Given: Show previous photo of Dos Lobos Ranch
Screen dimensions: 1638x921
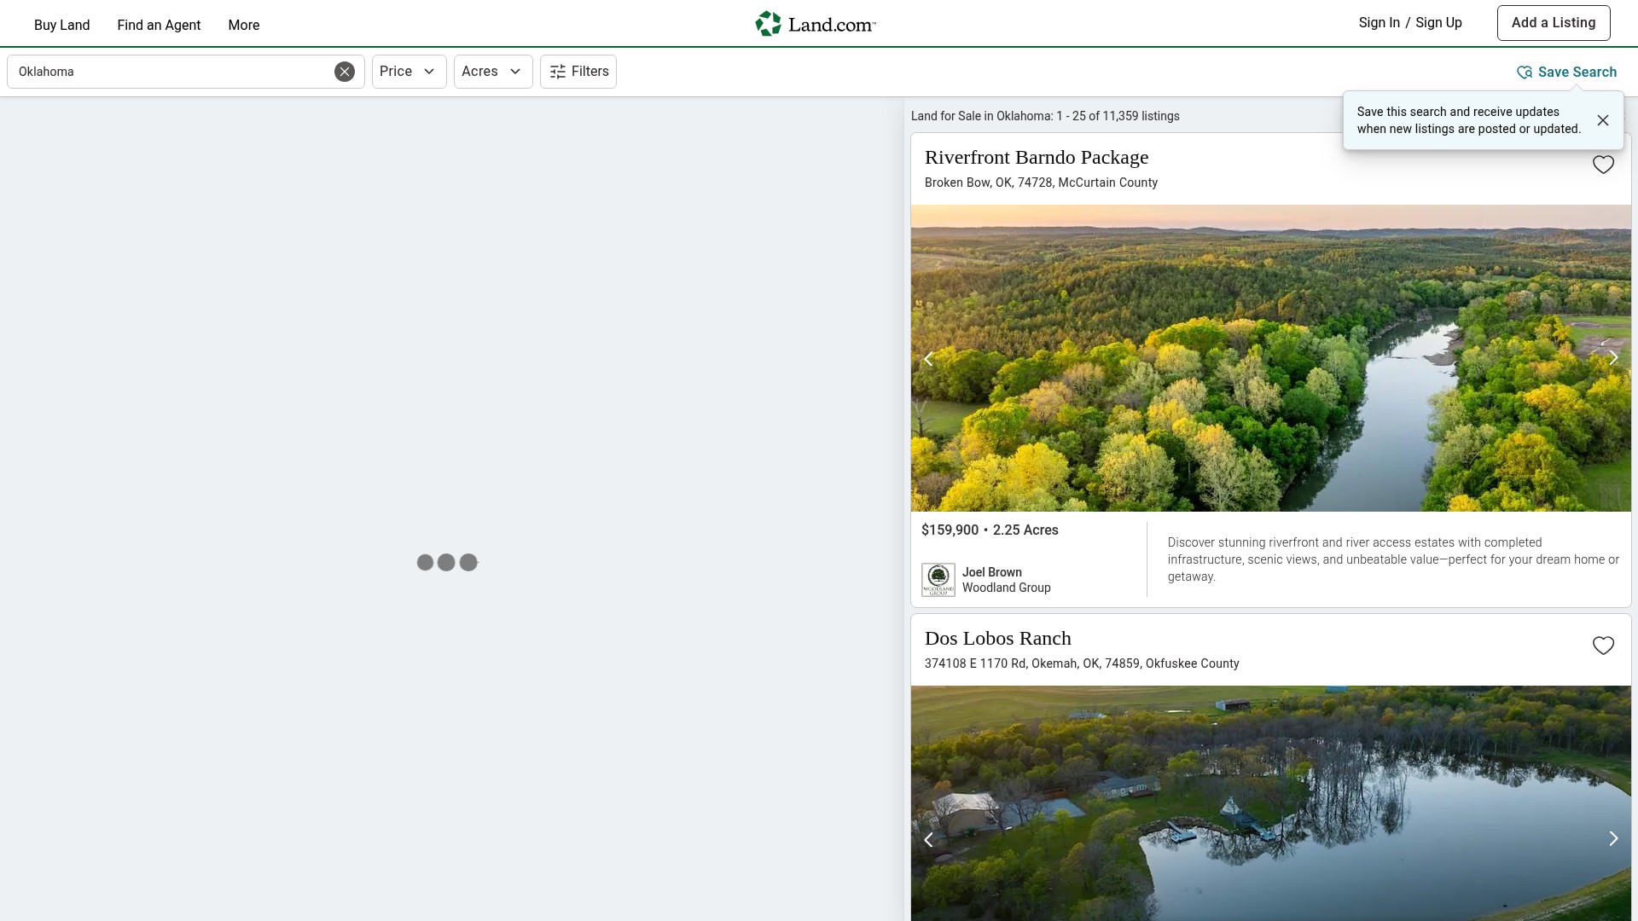Looking at the screenshot, I should coord(929,839).
